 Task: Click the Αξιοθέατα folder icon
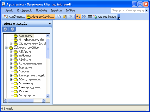tap(16, 60)
